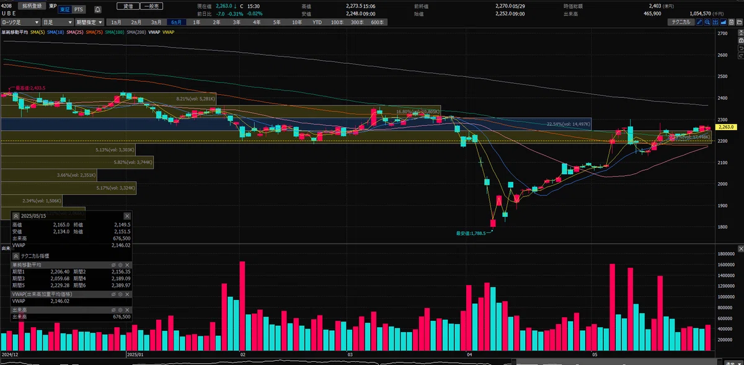Switch to PTS exchange
The width and height of the screenshot is (744, 365).
pyautogui.click(x=79, y=9)
